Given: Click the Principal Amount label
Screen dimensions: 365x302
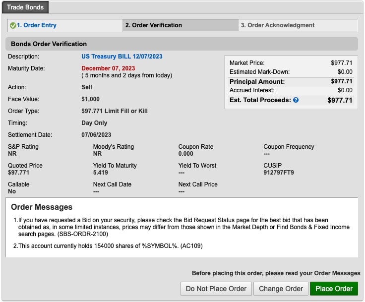Looking at the screenshot, I should pos(257,81).
